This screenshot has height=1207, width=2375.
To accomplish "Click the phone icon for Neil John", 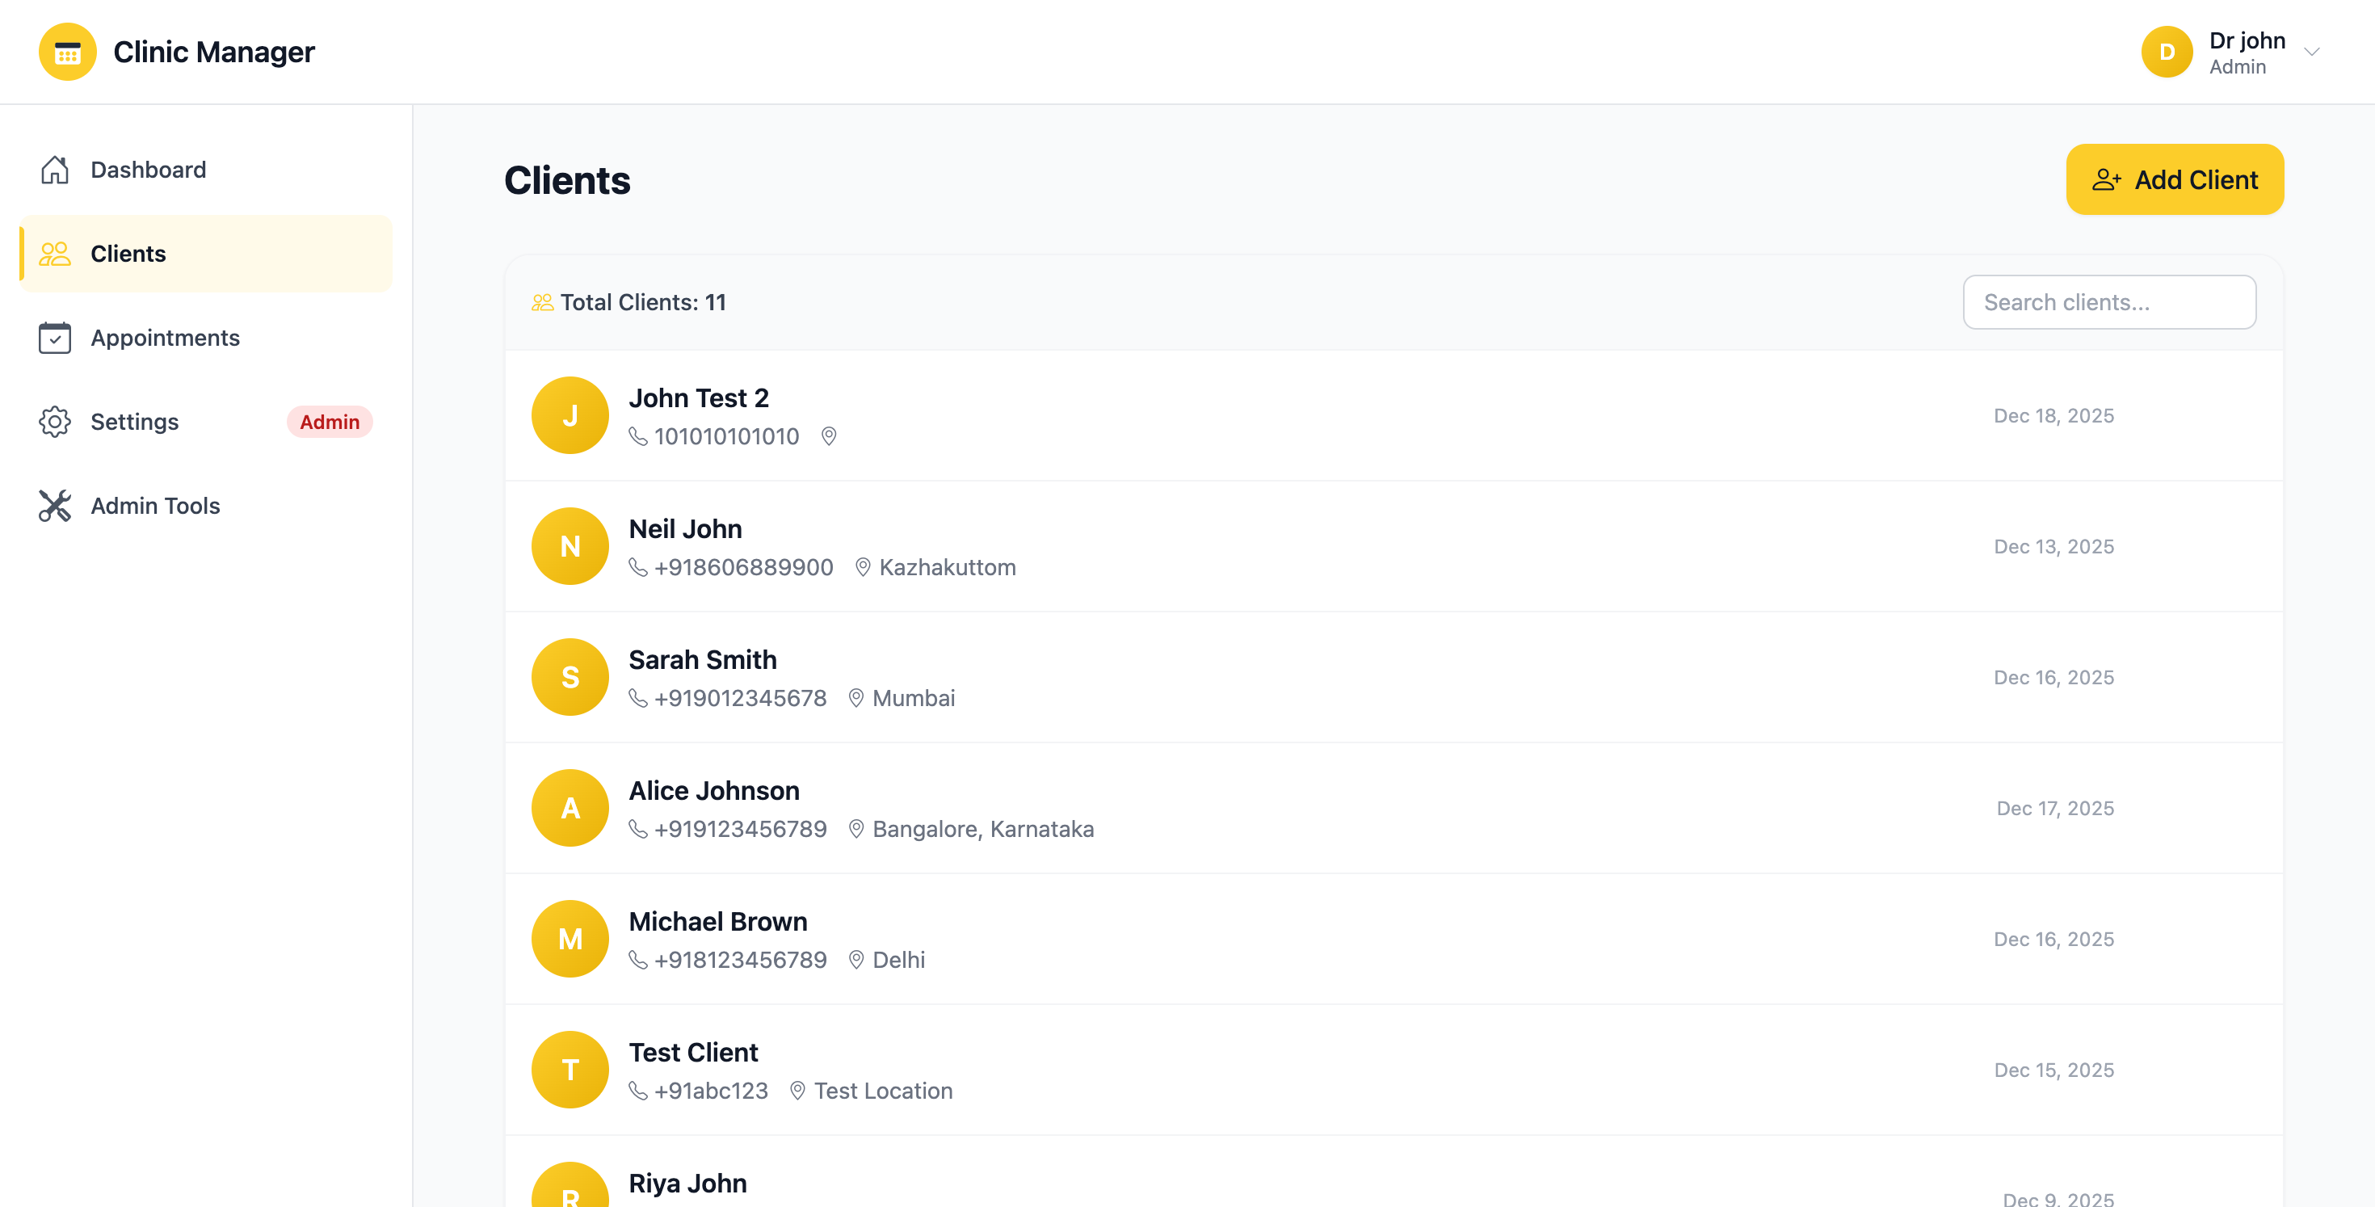I will click(x=638, y=567).
